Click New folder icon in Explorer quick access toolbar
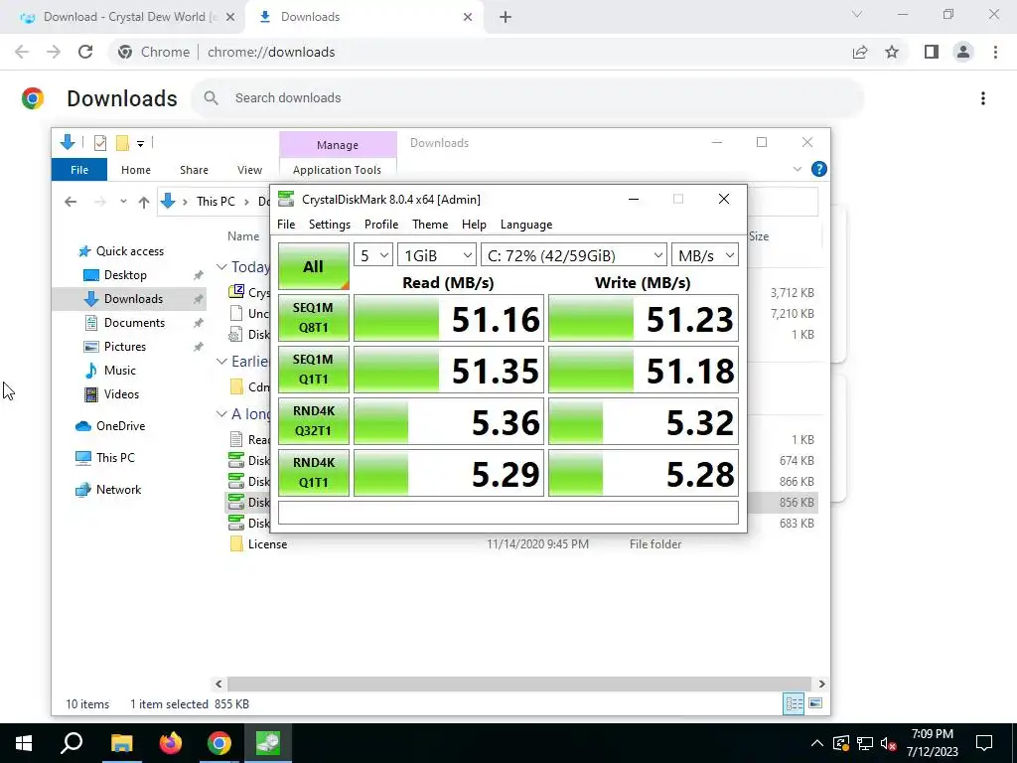Viewport: 1017px width, 763px height. (122, 143)
